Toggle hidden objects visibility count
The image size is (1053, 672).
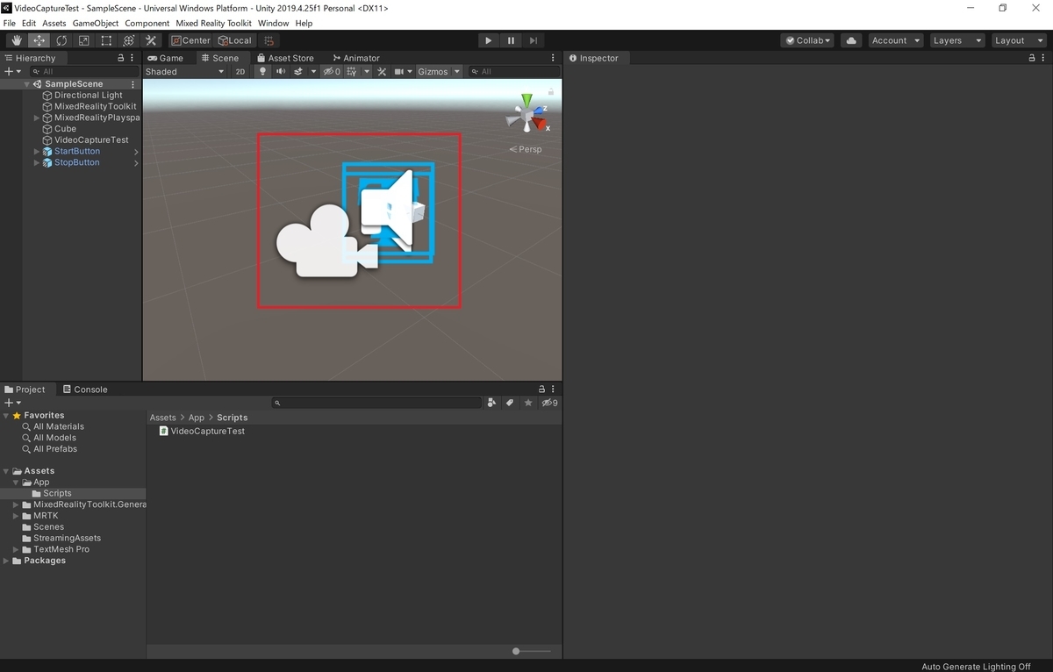tap(332, 72)
